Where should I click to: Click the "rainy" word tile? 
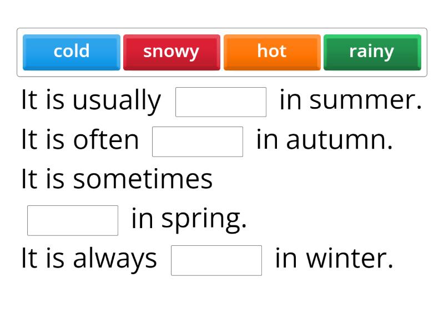tap(372, 52)
